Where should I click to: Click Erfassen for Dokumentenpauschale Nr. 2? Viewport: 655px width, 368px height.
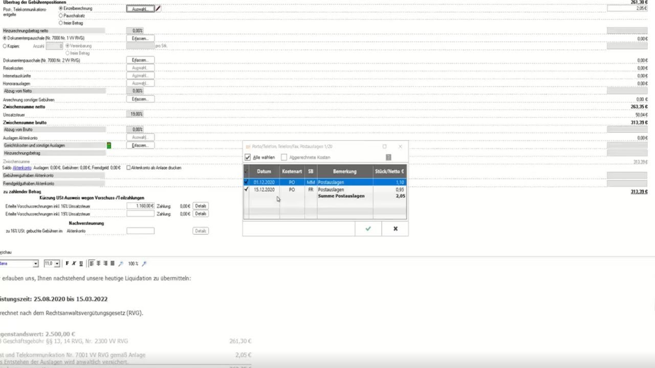tap(140, 60)
